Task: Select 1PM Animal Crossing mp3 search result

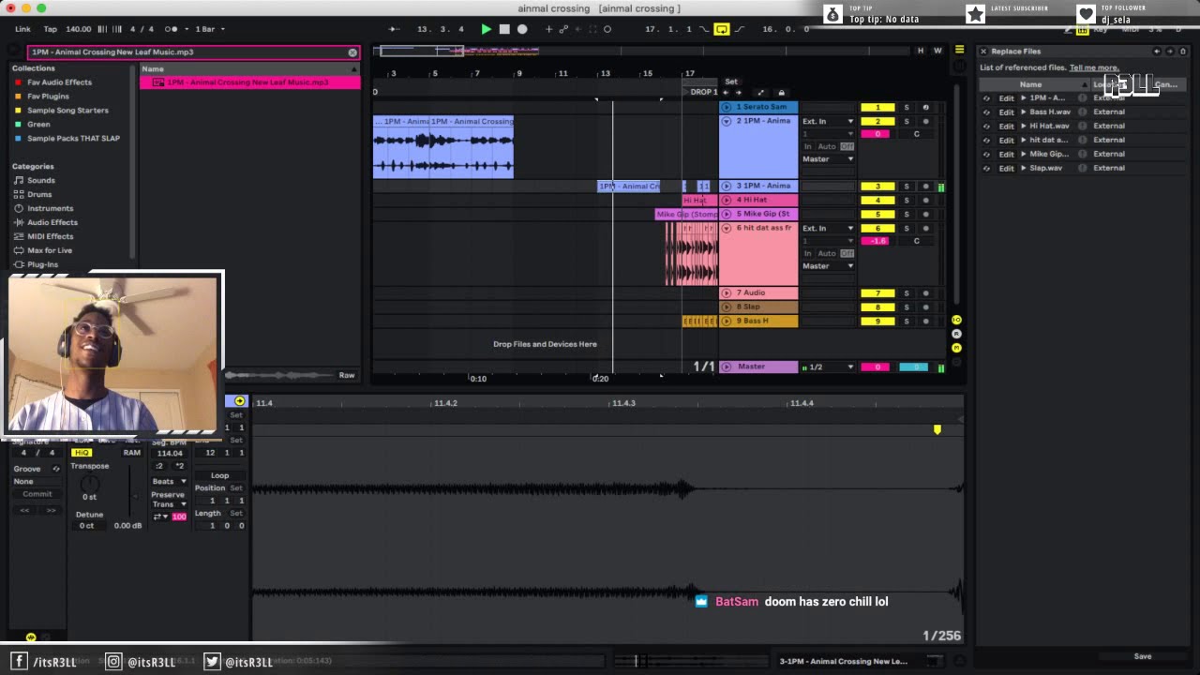Action: point(249,82)
